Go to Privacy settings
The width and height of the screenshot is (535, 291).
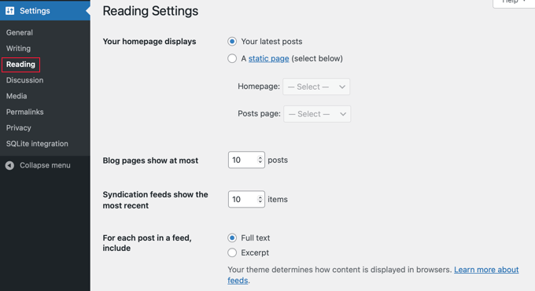18,128
